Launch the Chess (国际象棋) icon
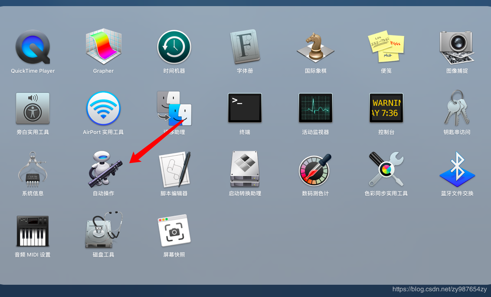The height and width of the screenshot is (297, 491). pos(316,47)
